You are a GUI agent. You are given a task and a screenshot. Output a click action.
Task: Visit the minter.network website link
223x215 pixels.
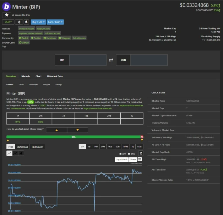tap(26, 29)
